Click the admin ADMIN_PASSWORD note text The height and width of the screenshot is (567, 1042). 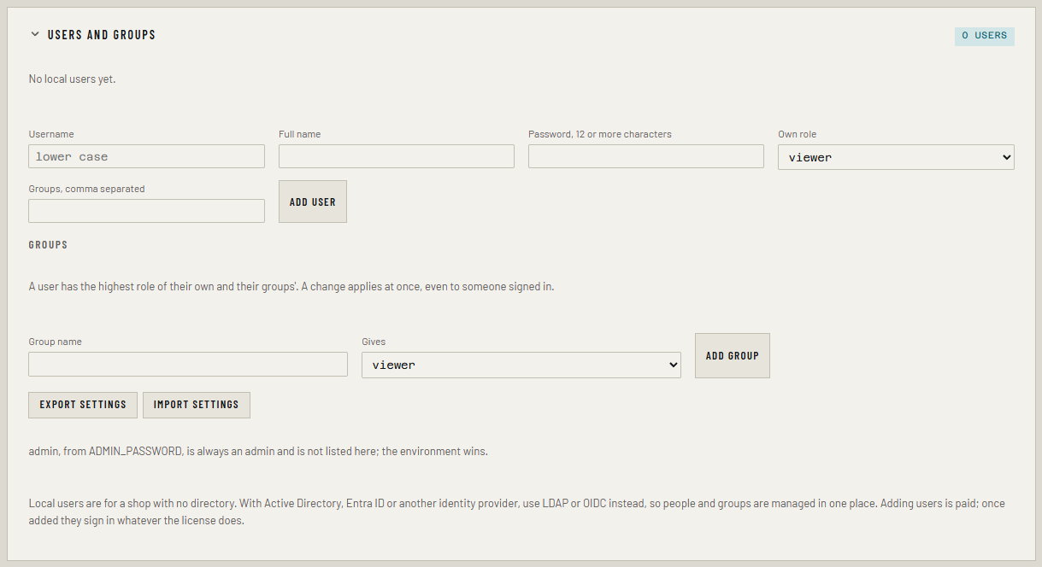[x=258, y=452]
